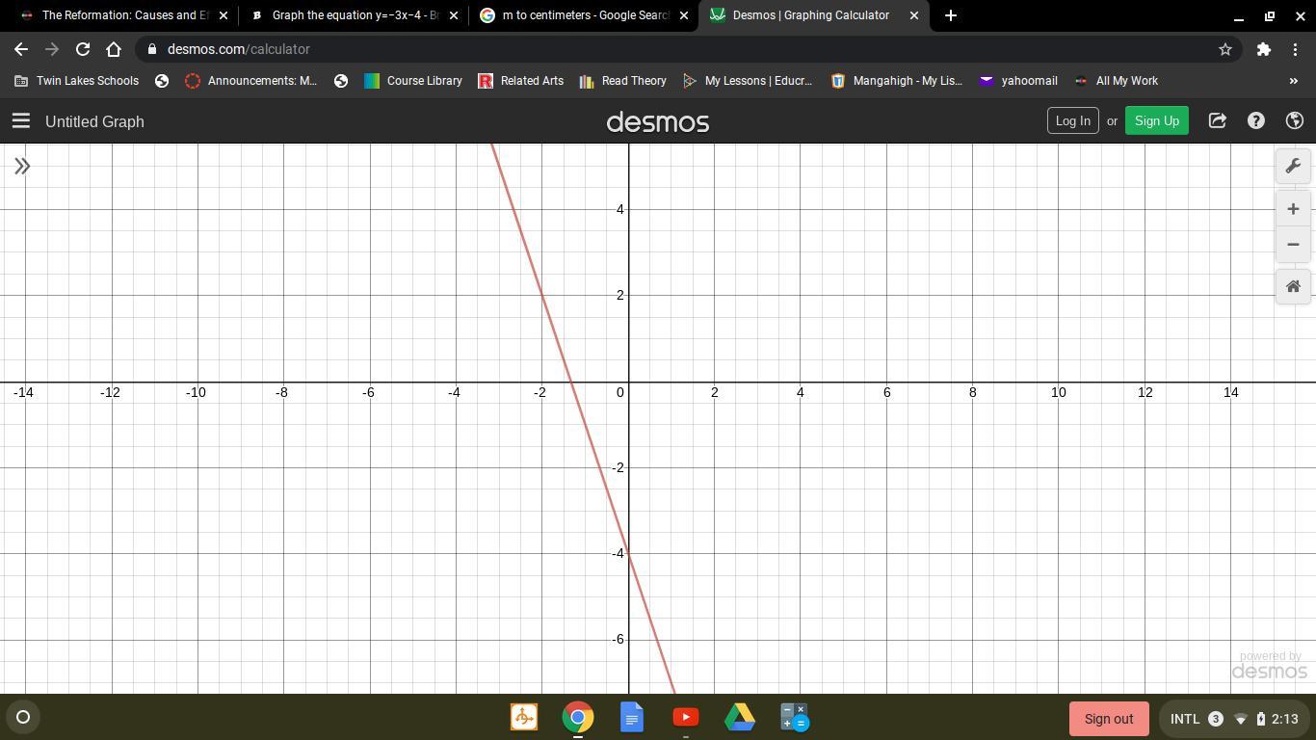Share the graph
This screenshot has width=1316, height=740.
click(x=1218, y=120)
